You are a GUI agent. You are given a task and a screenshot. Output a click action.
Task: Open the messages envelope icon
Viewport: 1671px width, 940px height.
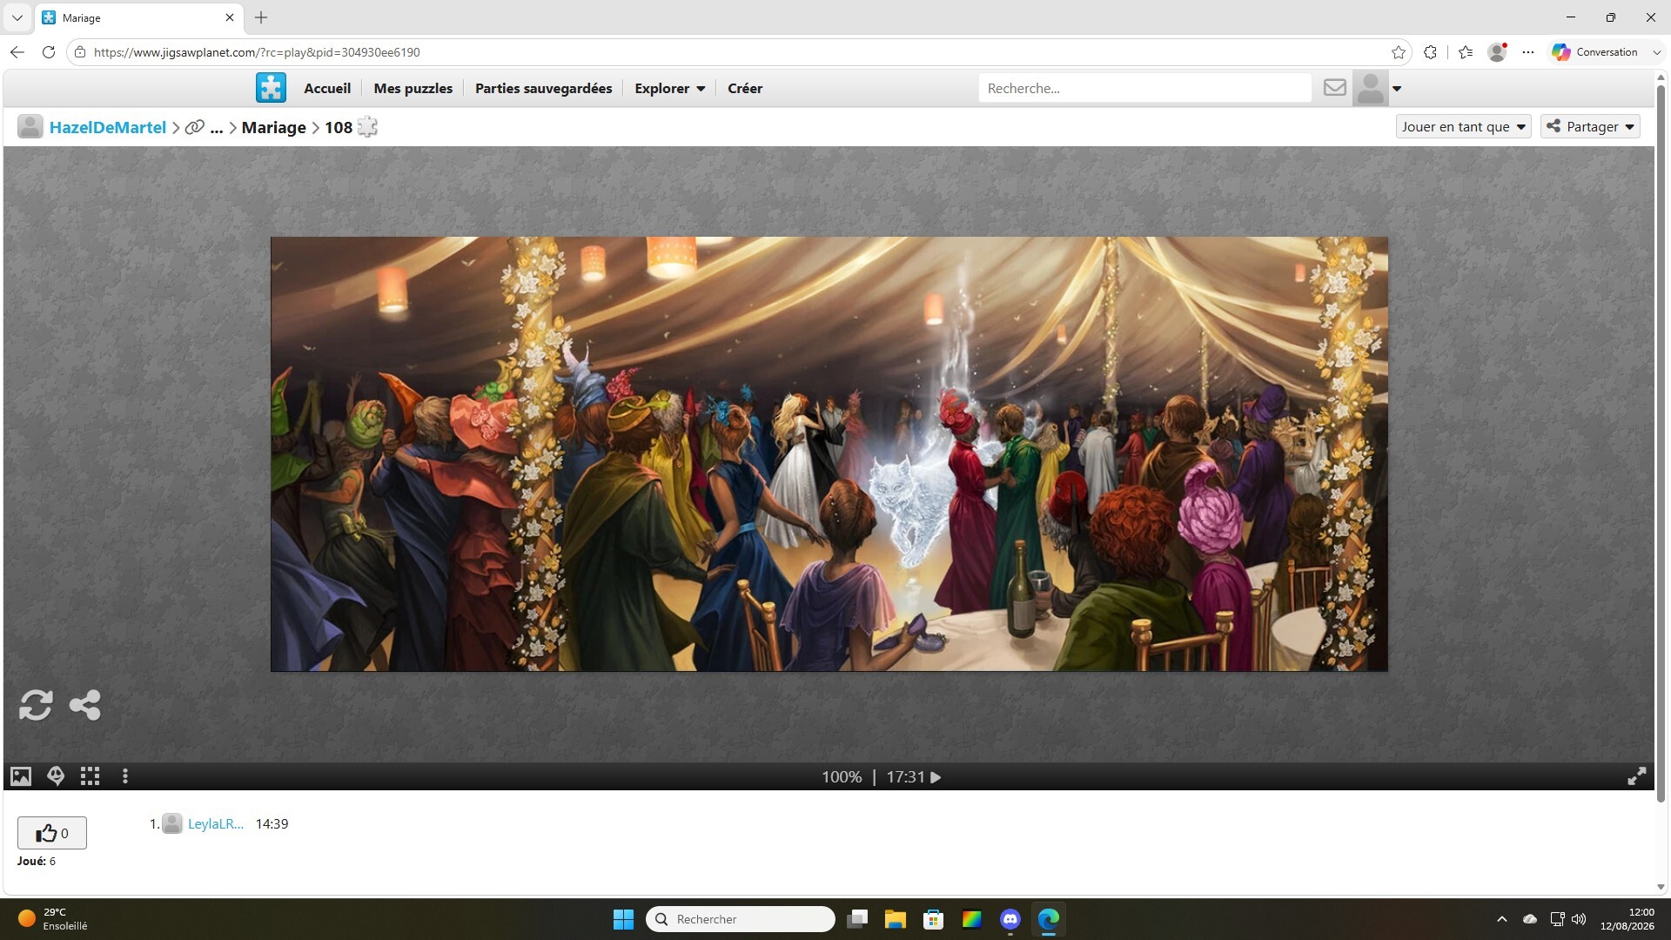click(x=1334, y=88)
